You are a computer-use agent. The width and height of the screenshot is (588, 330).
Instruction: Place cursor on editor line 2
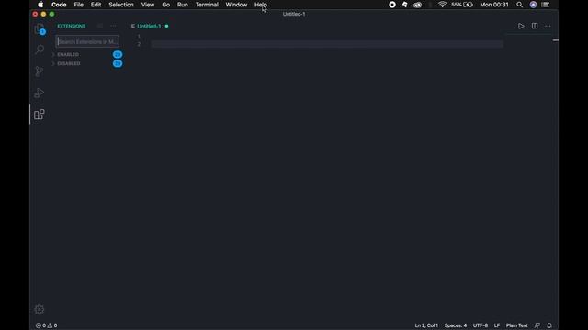327,44
